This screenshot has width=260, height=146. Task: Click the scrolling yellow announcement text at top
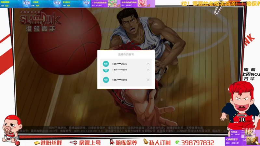[220, 4]
